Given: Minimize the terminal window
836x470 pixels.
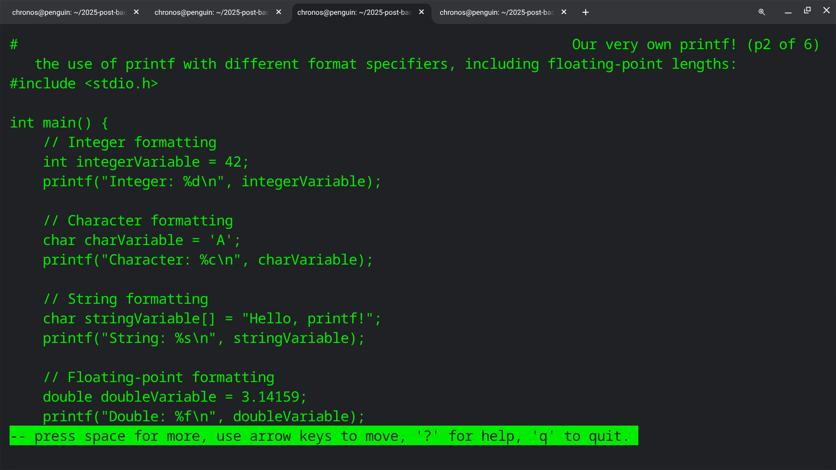Looking at the screenshot, I should point(788,12).
